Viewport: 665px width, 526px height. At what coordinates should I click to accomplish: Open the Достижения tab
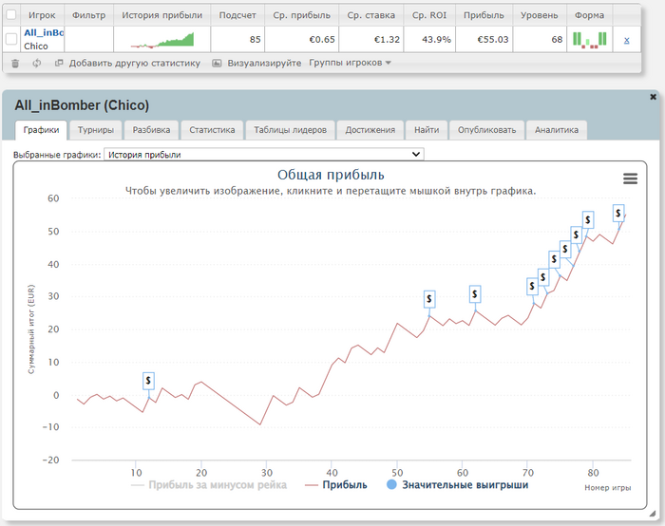pos(370,130)
